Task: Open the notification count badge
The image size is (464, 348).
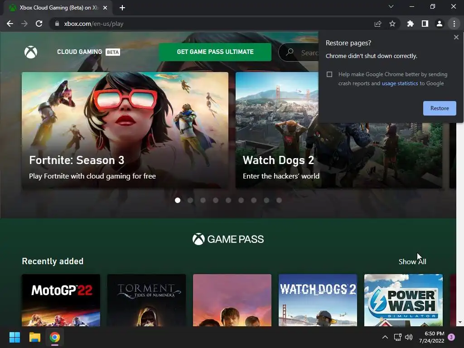Action: (451, 337)
